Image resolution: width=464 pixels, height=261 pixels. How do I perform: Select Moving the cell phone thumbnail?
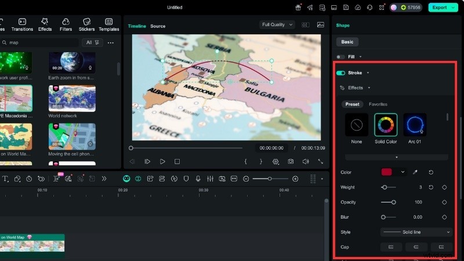[x=72, y=136]
